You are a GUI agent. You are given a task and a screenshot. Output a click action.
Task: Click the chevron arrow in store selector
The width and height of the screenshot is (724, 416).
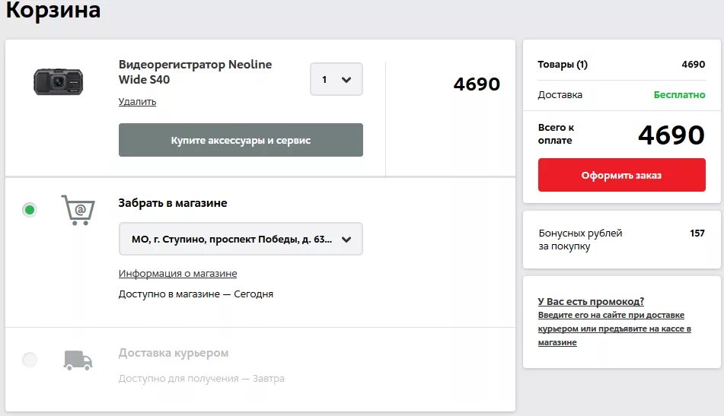click(x=346, y=240)
